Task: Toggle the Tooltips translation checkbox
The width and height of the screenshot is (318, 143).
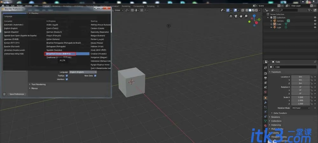Action: (x=67, y=76)
